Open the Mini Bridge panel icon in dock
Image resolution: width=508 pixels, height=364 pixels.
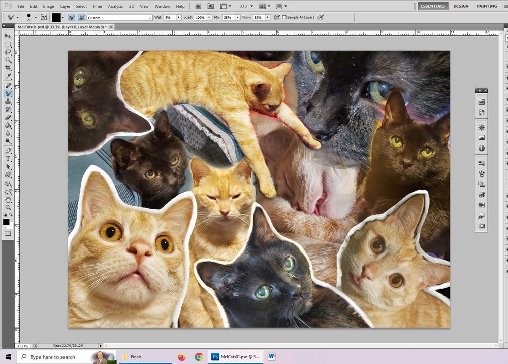click(x=482, y=102)
